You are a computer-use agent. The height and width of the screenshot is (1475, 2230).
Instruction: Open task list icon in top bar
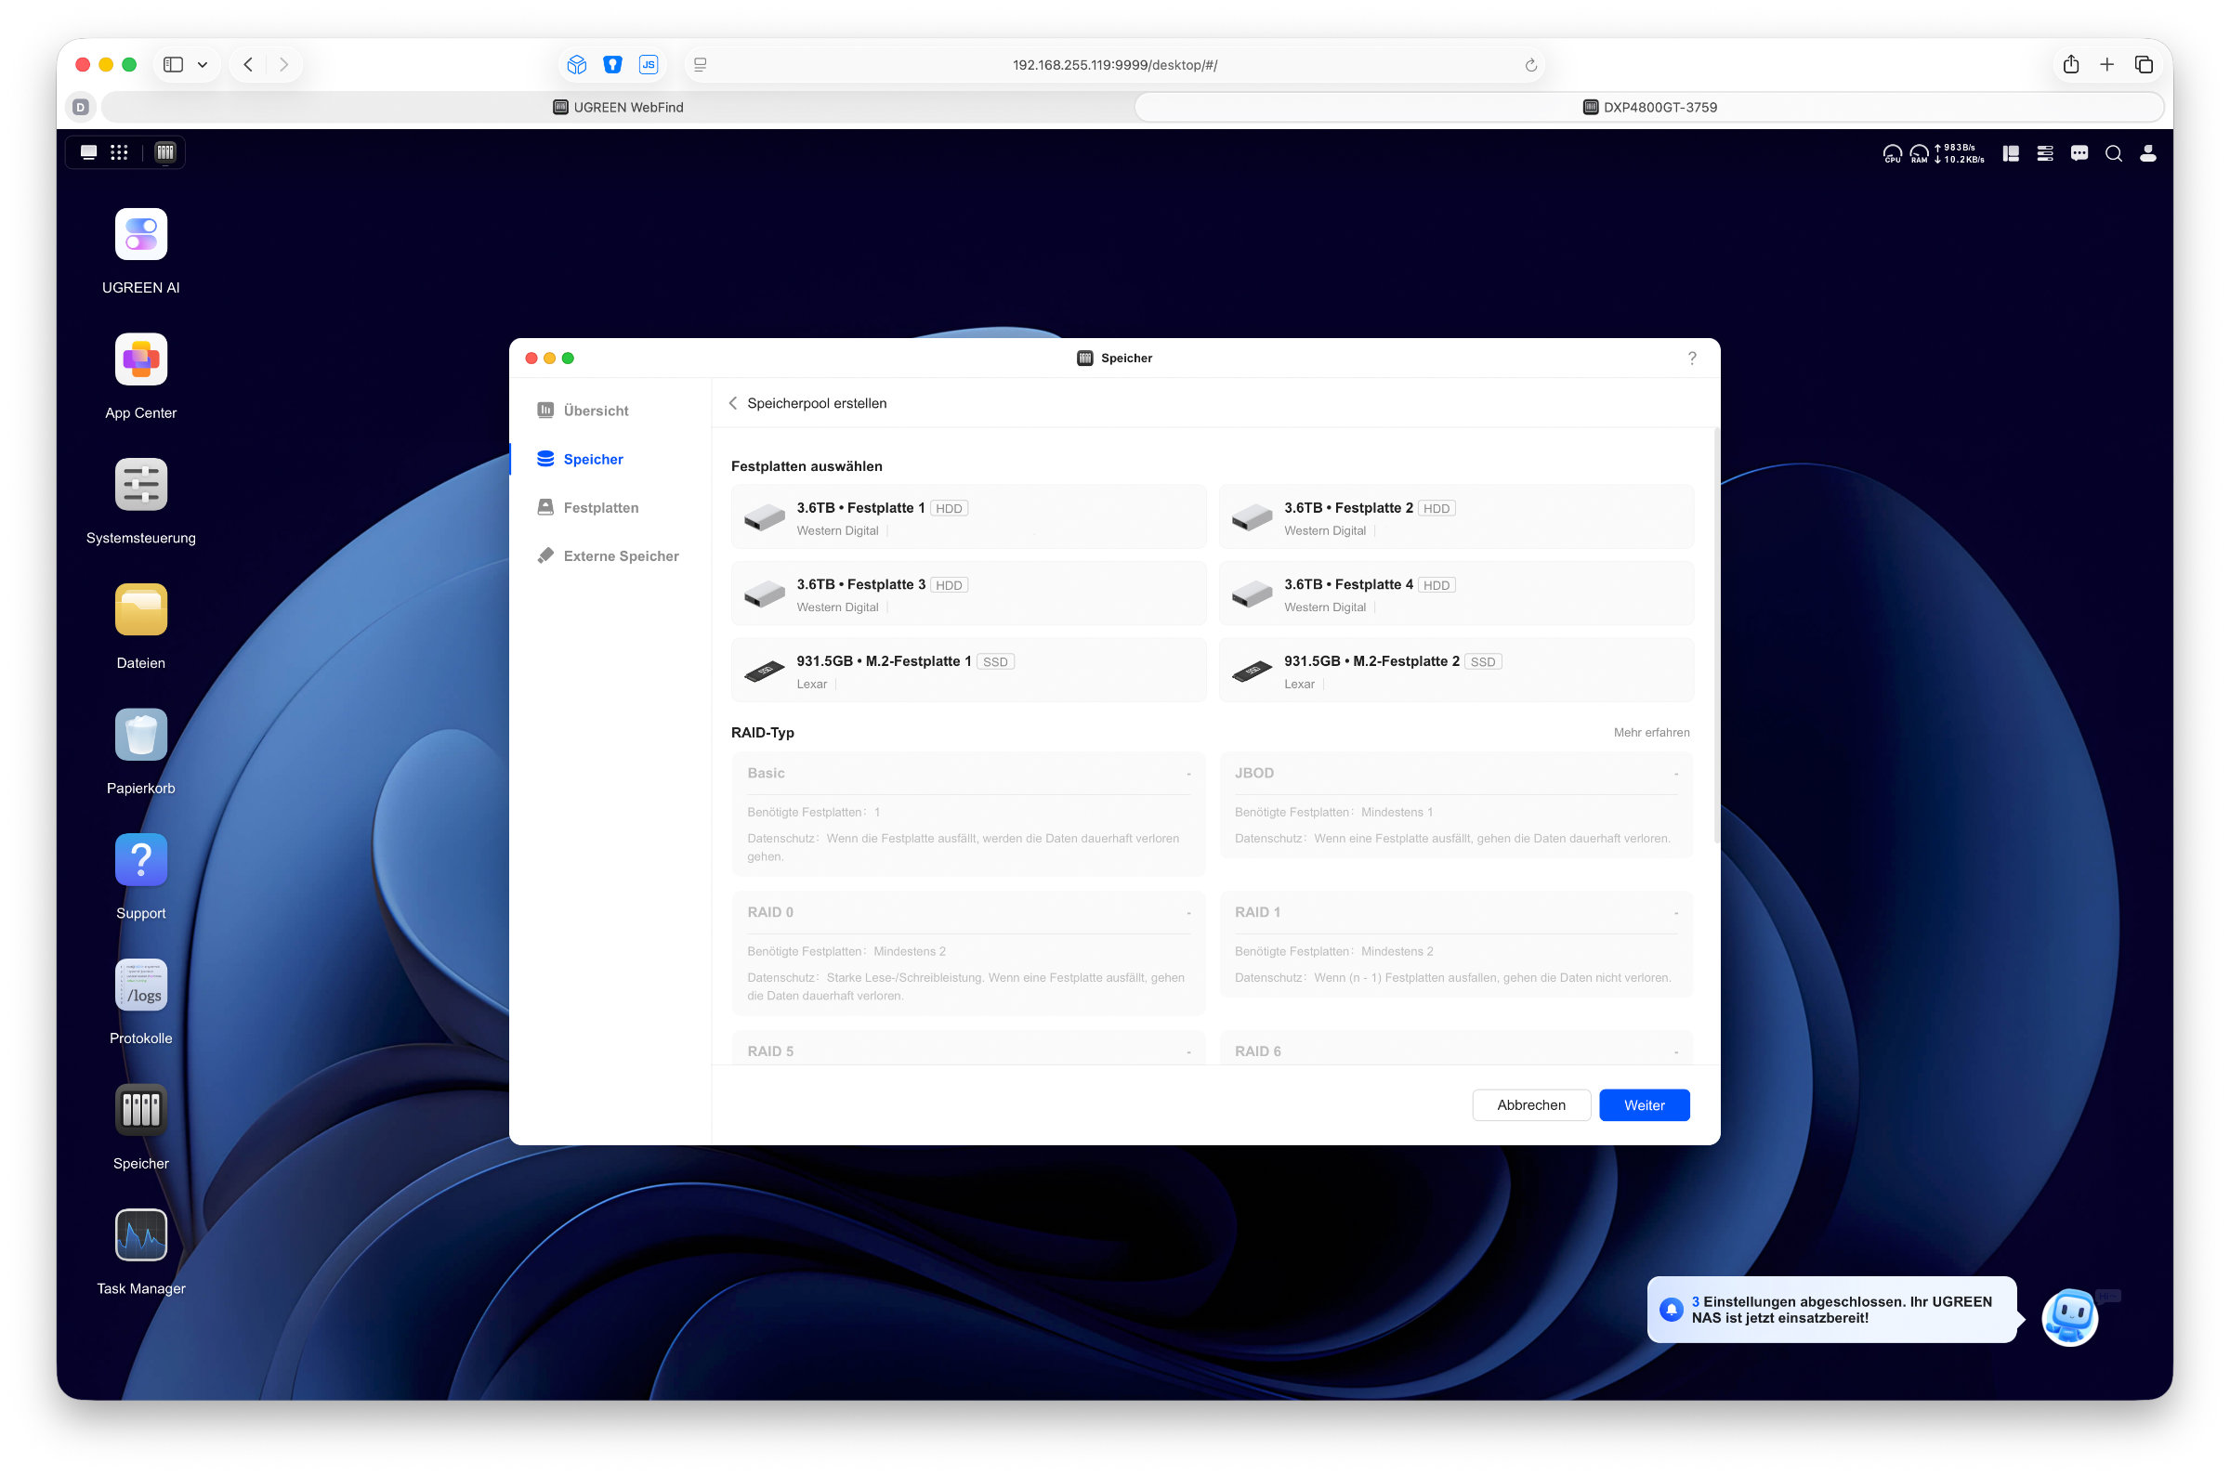click(2045, 153)
